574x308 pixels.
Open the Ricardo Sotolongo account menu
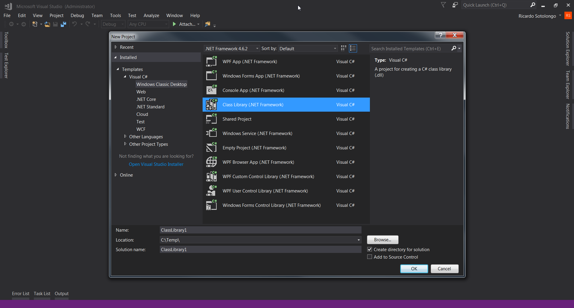coord(540,16)
